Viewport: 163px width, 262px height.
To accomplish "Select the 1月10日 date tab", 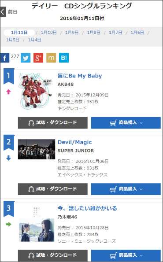I will click(x=48, y=33).
